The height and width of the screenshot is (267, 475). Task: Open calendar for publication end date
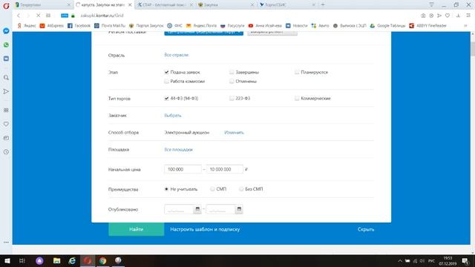point(239,209)
